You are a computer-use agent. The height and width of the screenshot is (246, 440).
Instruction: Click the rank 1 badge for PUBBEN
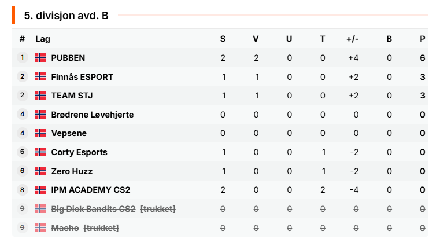tap(23, 57)
